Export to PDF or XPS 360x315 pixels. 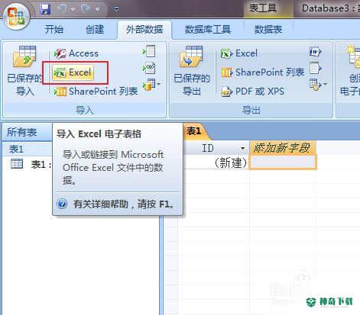pos(252,92)
